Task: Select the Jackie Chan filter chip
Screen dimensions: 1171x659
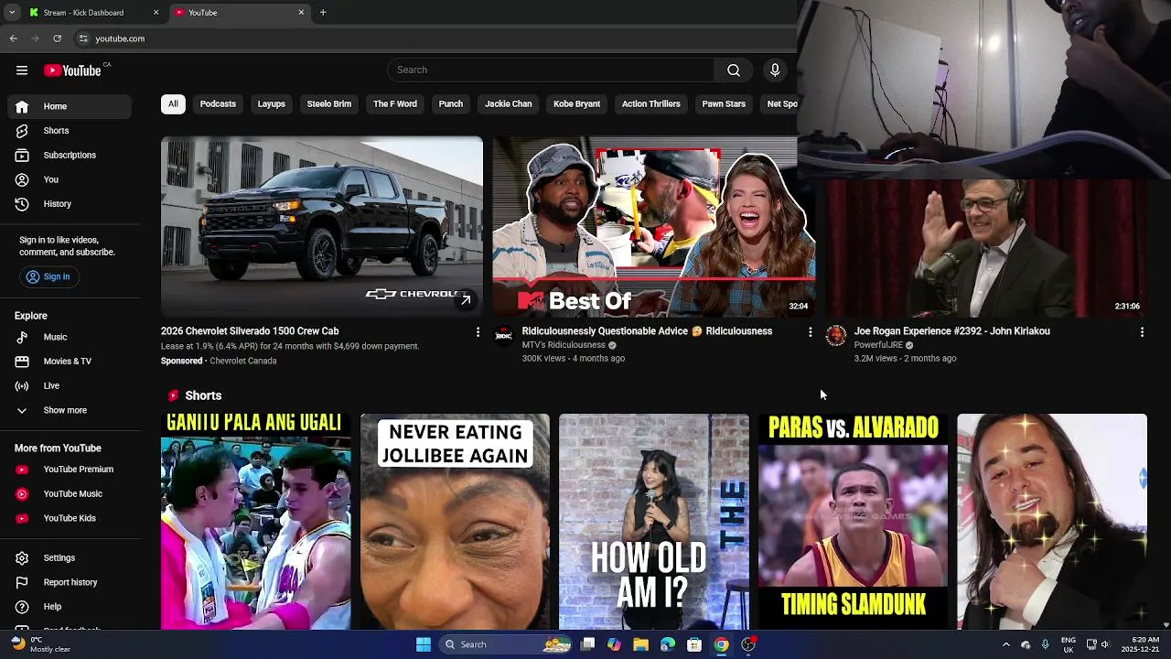Action: 508,104
